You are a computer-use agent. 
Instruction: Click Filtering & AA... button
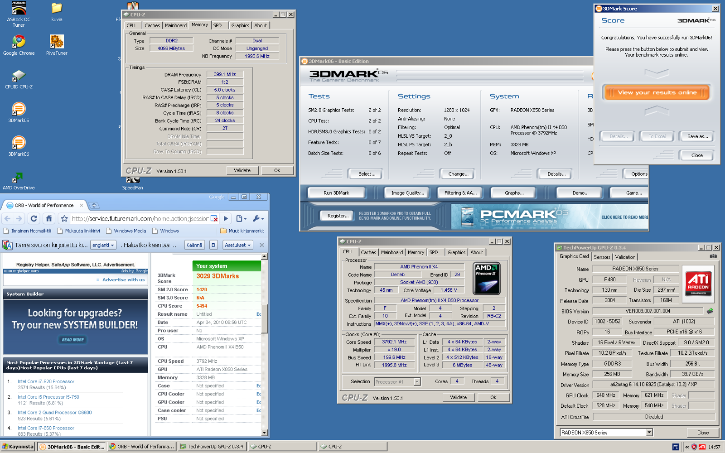[x=460, y=193]
